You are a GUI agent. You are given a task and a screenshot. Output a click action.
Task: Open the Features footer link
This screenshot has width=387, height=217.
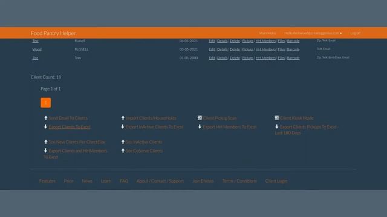pyautogui.click(x=47, y=181)
